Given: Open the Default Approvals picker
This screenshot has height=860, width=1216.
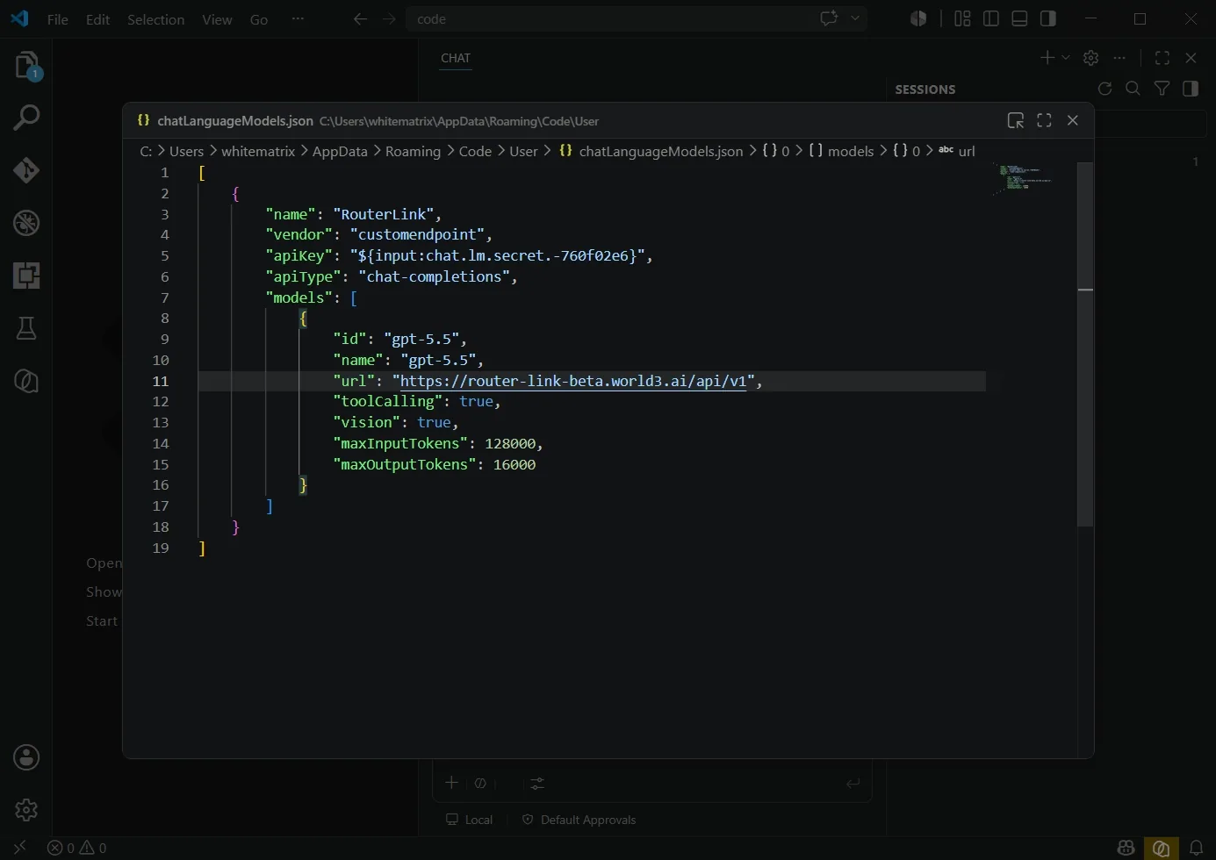Looking at the screenshot, I should 579,820.
